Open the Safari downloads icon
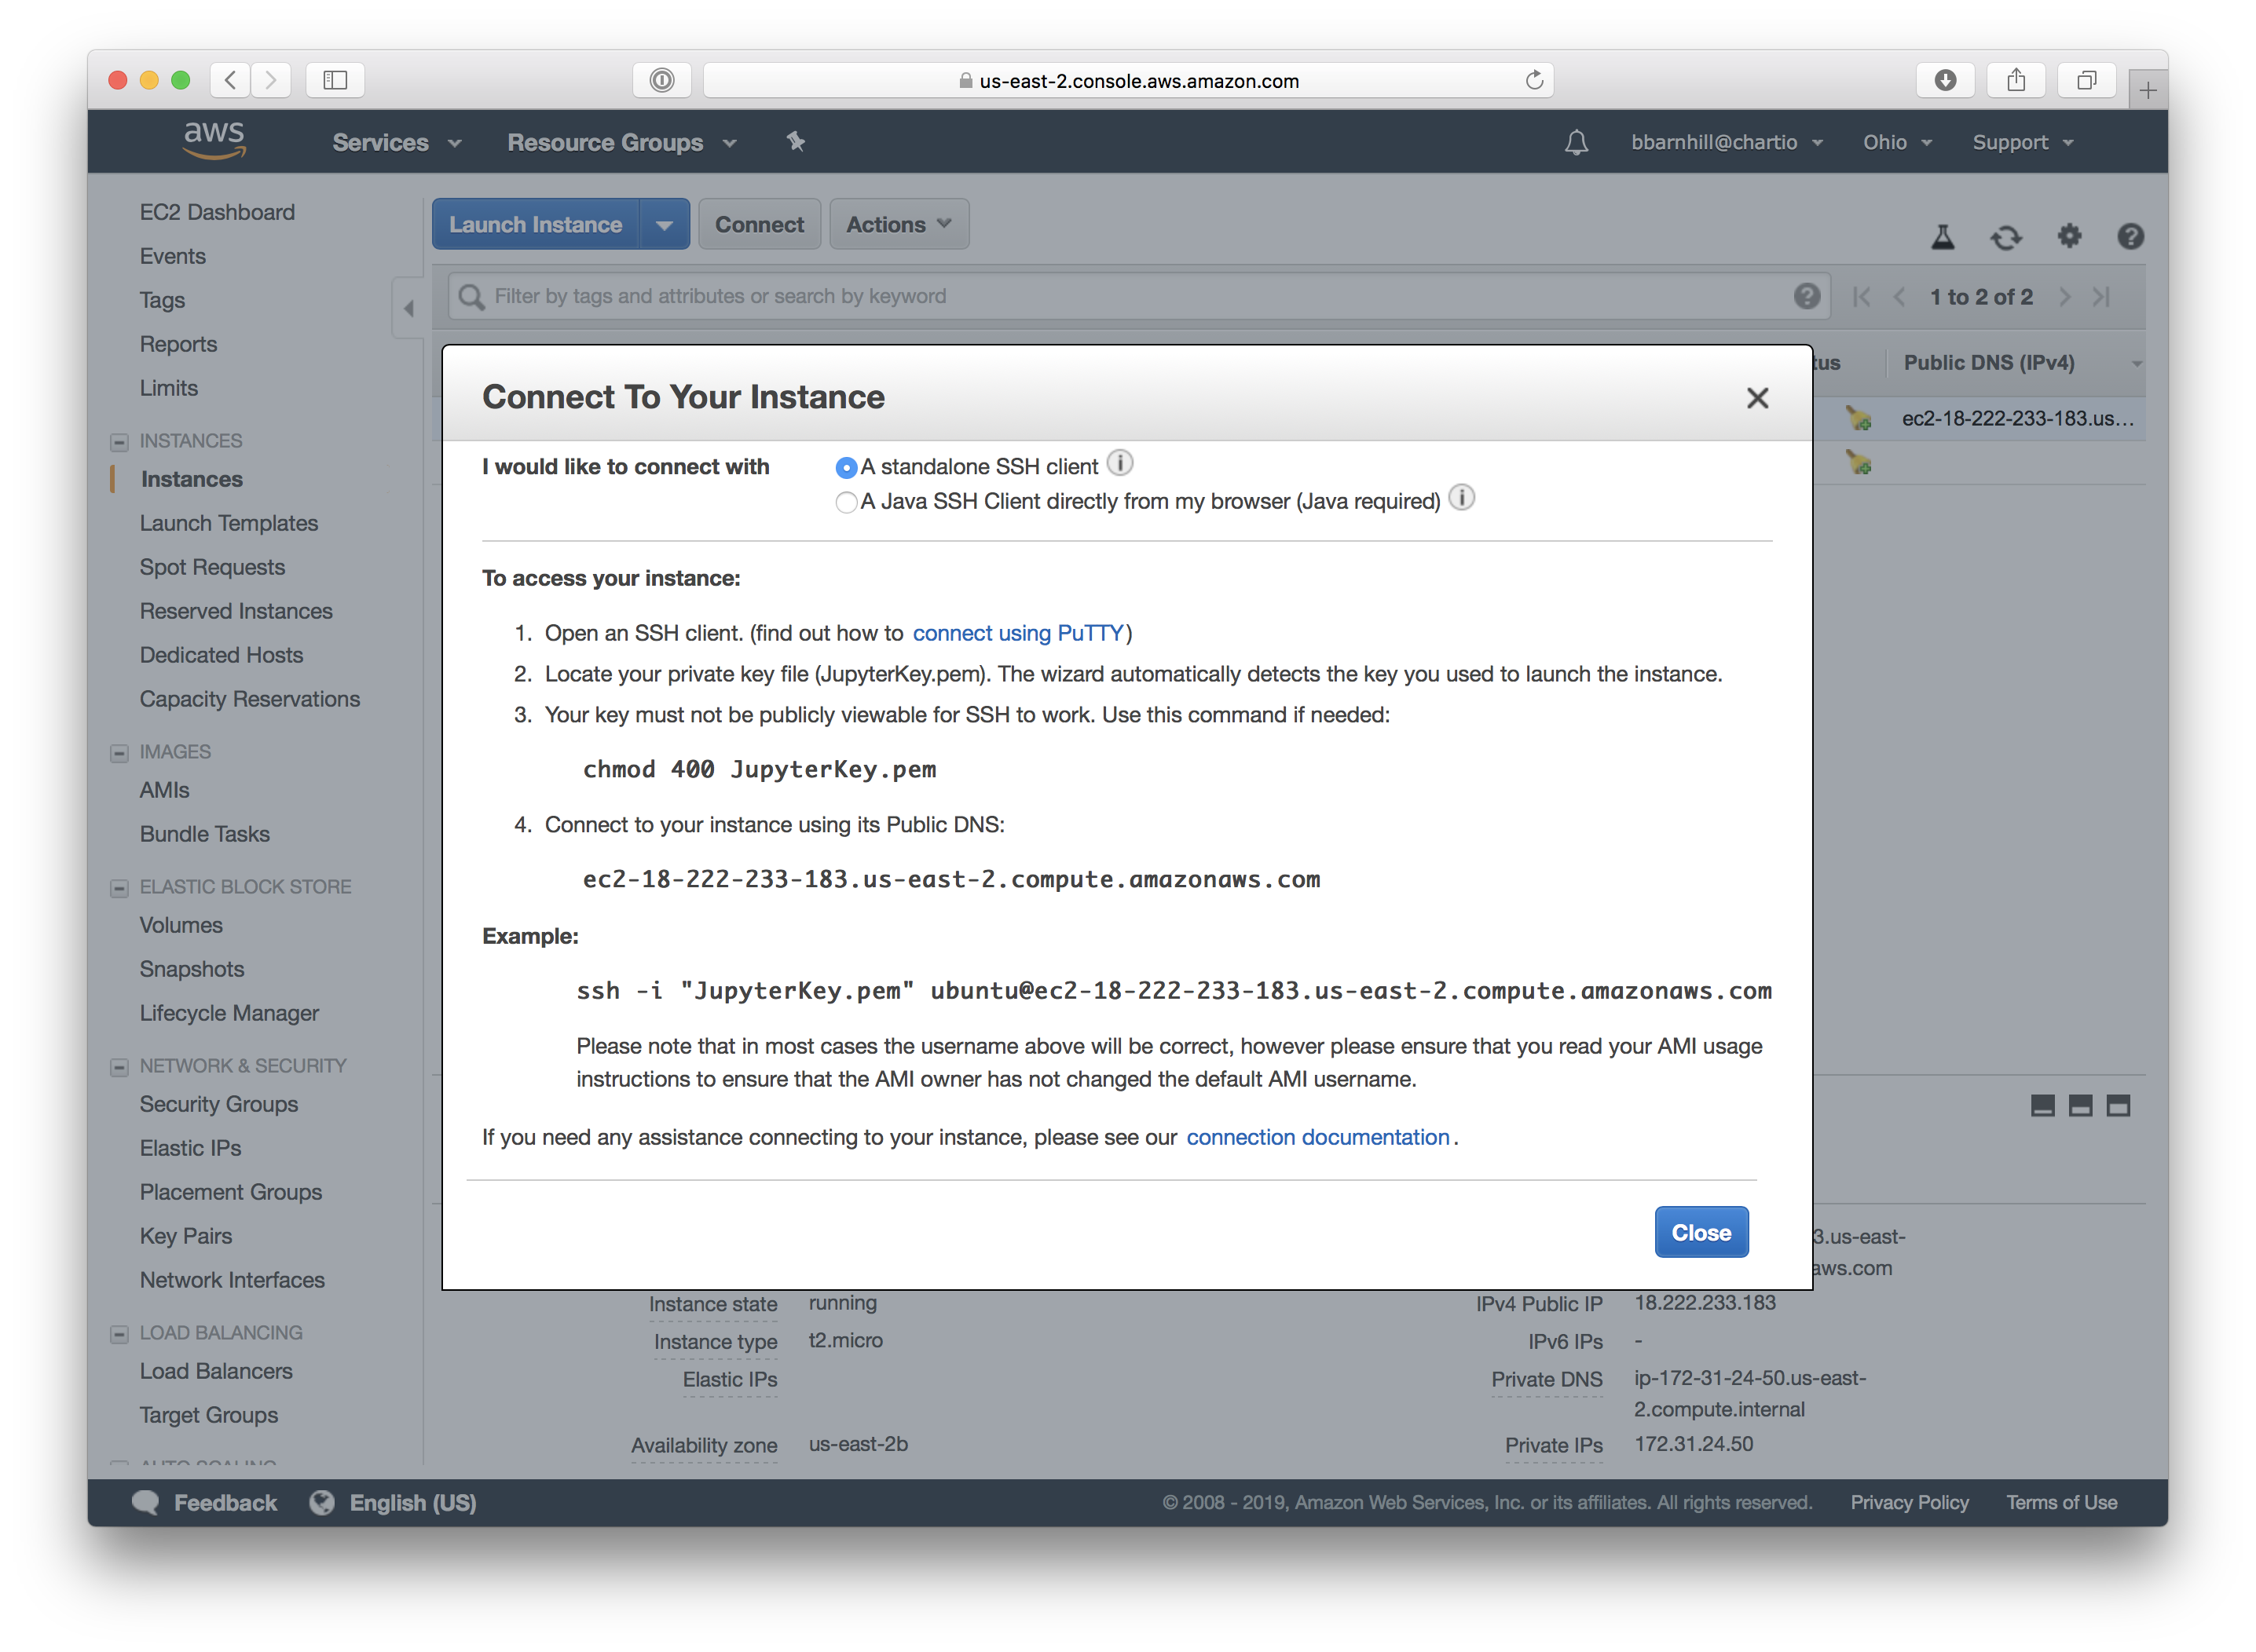The height and width of the screenshot is (1652, 2256). [1944, 80]
